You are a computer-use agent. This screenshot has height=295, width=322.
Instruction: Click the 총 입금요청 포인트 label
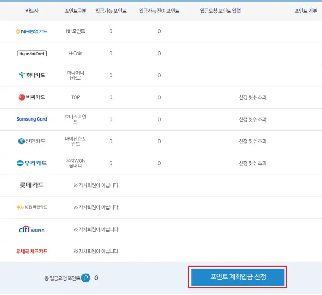[x=62, y=278]
